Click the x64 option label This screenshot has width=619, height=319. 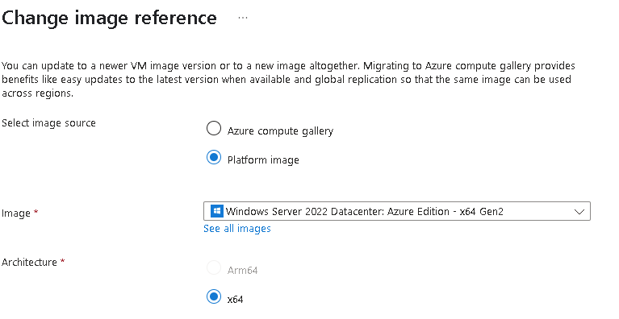tap(236, 300)
